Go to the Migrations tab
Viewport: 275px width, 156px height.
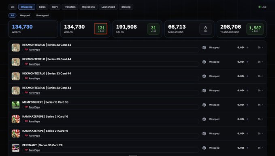click(88, 7)
